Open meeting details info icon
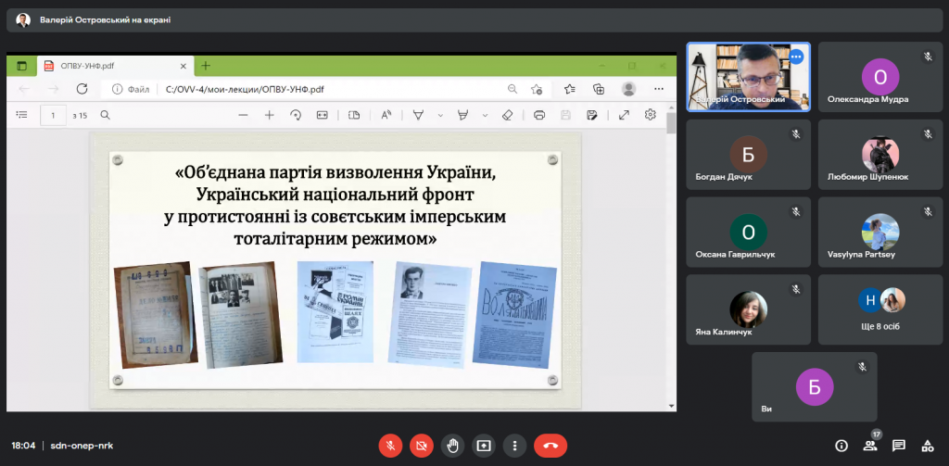The image size is (949, 466). click(841, 446)
